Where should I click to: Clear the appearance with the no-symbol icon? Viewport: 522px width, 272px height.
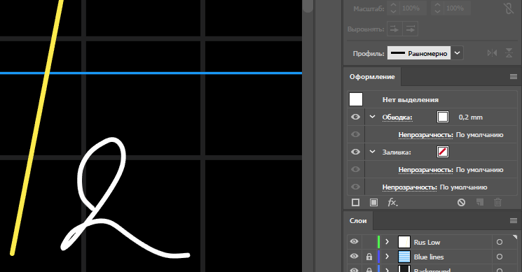(461, 202)
